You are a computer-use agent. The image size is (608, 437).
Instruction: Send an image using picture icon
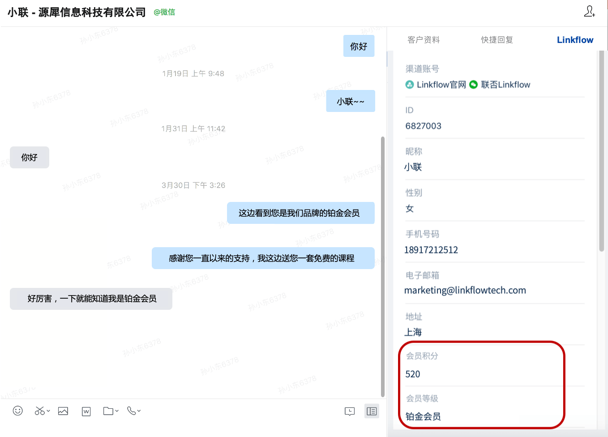(x=63, y=411)
